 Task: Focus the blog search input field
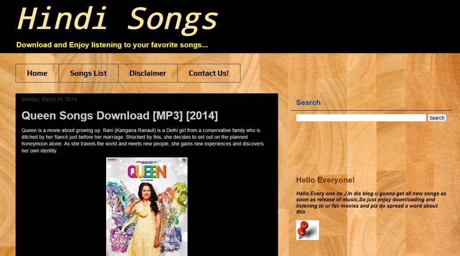click(x=361, y=118)
